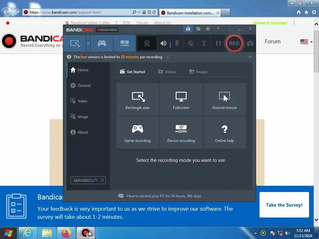Open the help question mark in title bar
The height and width of the screenshot is (239, 319).
coord(218,29)
